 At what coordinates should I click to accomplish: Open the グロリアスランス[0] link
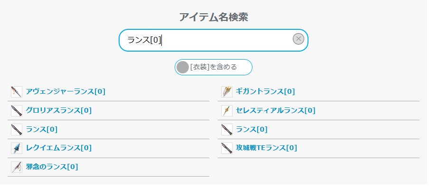click(x=59, y=110)
